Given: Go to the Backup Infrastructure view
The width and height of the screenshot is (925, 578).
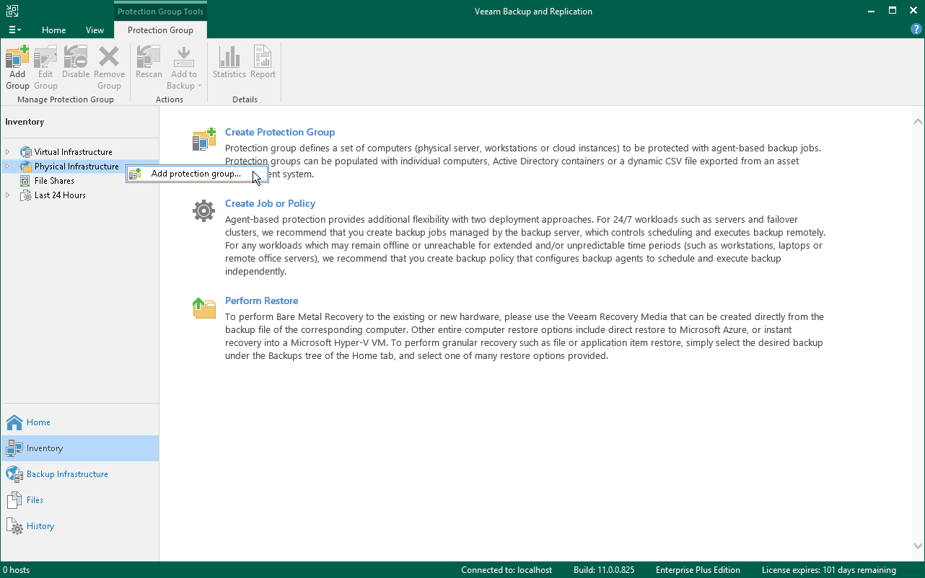Looking at the screenshot, I should pyautogui.click(x=79, y=474).
